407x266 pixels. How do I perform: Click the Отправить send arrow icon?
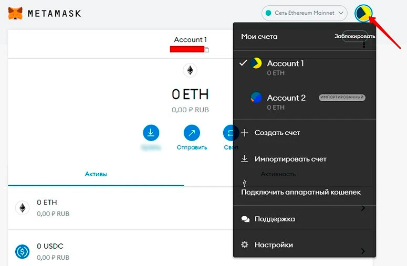tap(191, 133)
